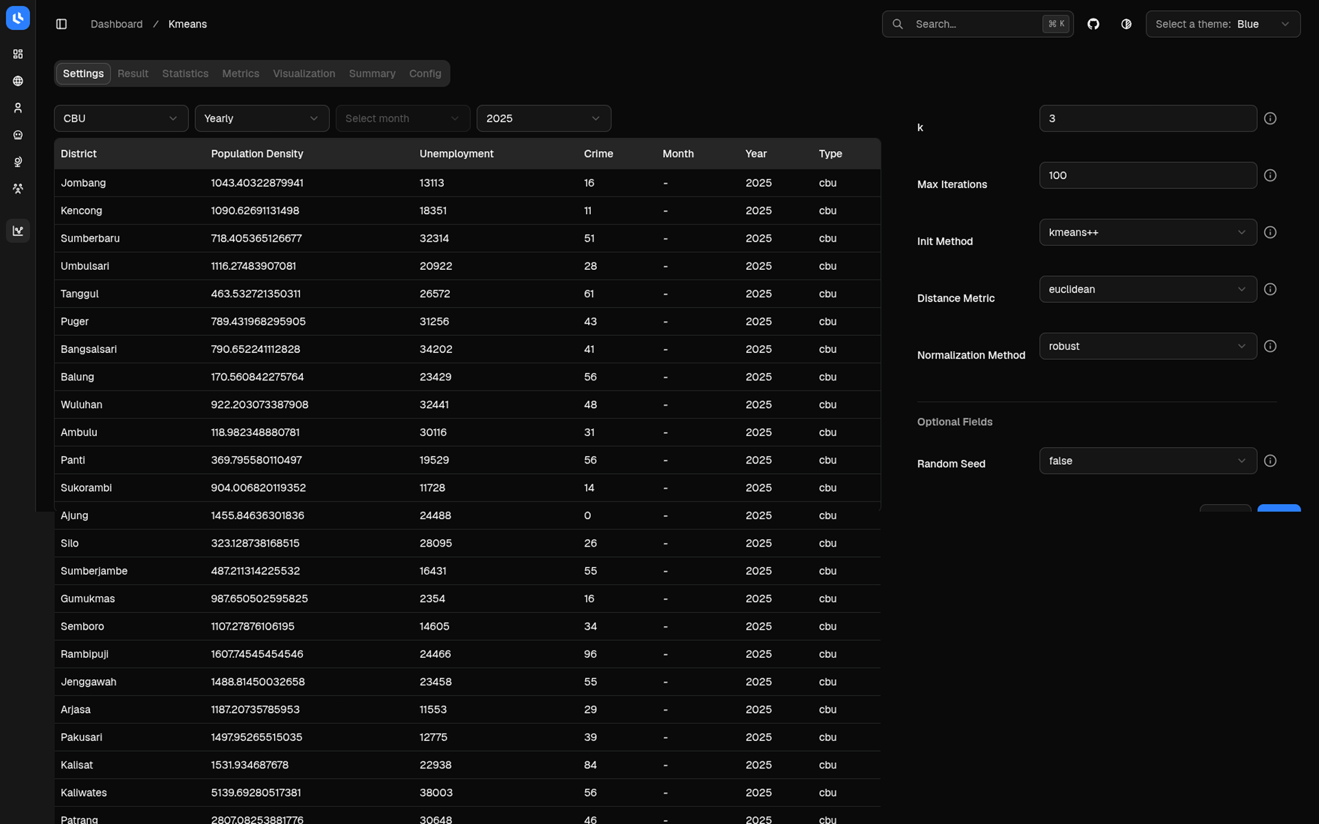This screenshot has width=1319, height=824.
Task: Click info icon beside Init Method
Action: 1270,233
